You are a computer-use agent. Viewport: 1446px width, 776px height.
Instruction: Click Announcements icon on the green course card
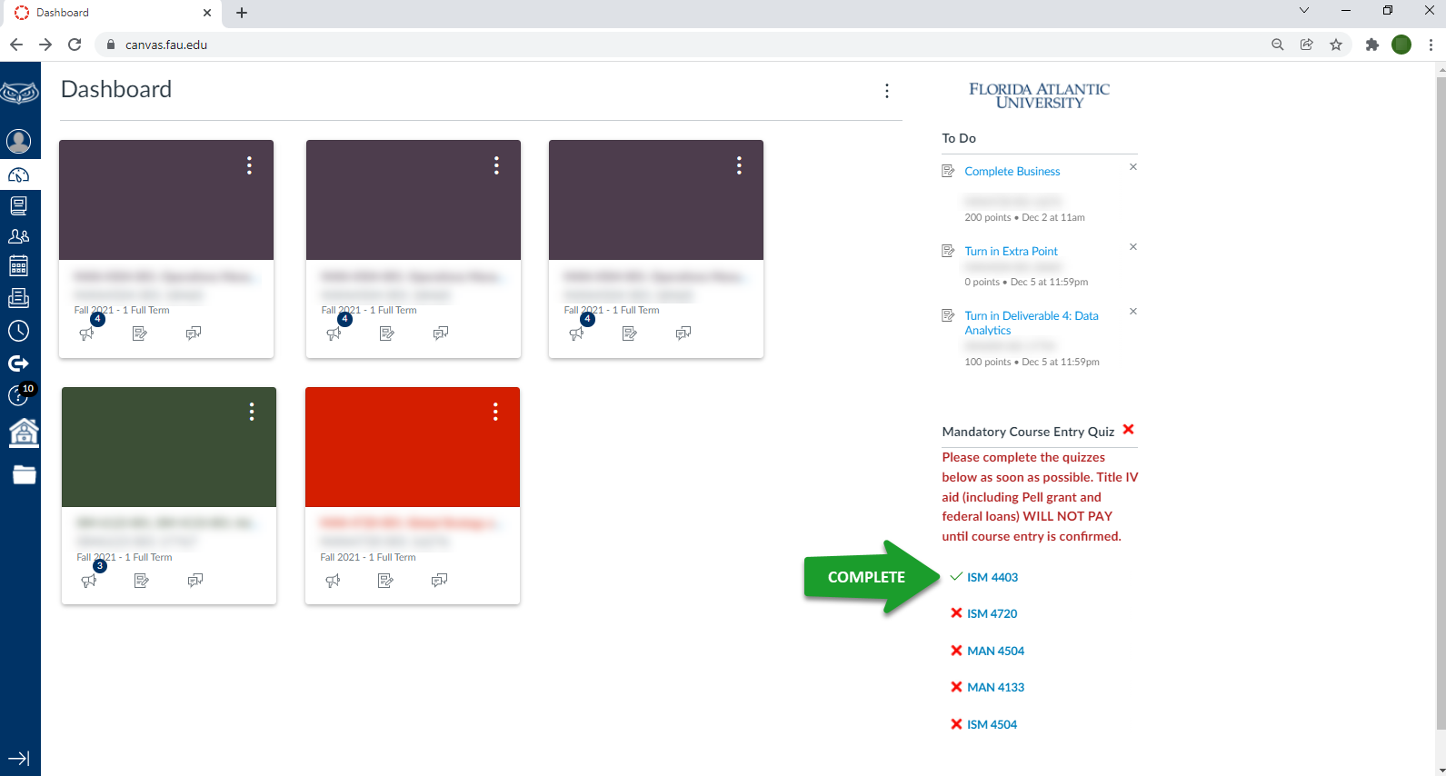click(x=89, y=581)
